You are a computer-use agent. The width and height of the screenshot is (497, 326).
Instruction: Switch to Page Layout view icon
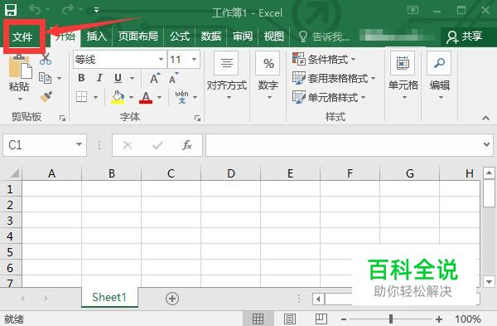click(x=290, y=319)
